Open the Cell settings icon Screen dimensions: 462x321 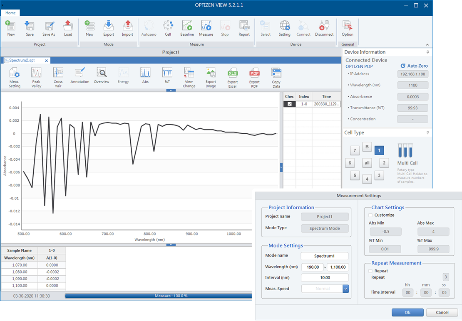click(168, 28)
